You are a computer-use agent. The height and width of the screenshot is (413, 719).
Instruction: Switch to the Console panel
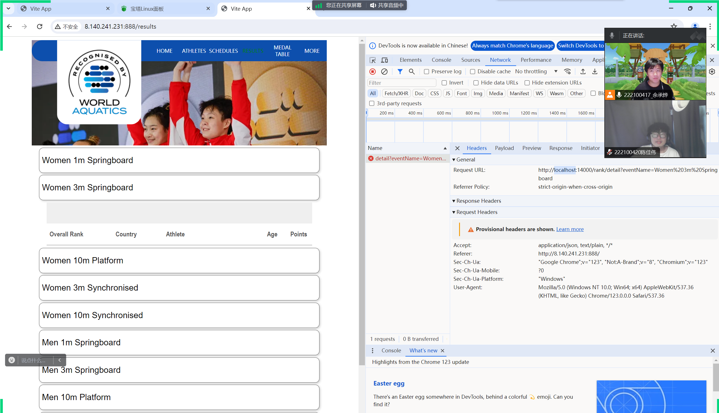coord(441,60)
